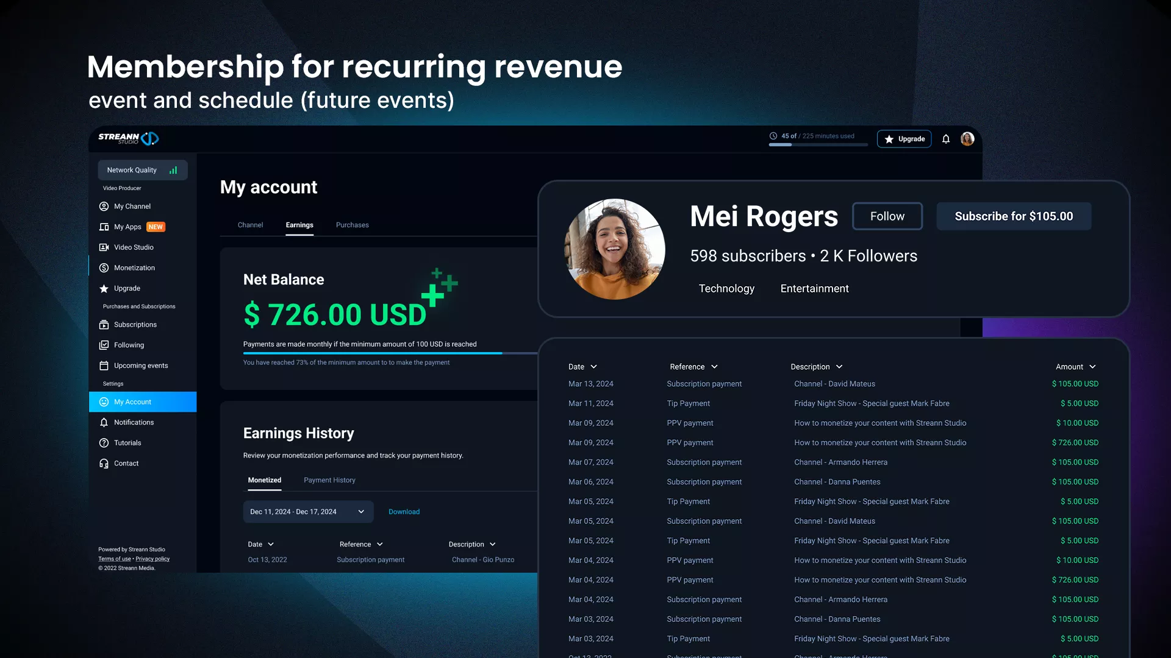This screenshot has width=1171, height=658.
Task: Sort by Amount column chevron
Action: tap(1092, 367)
